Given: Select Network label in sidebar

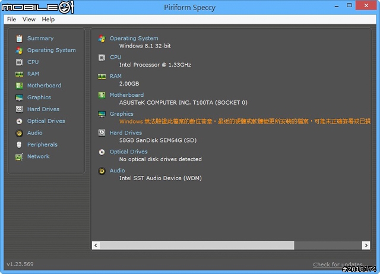Looking at the screenshot, I should click(38, 156).
